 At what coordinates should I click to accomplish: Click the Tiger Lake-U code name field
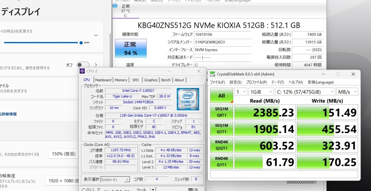tap(122, 96)
